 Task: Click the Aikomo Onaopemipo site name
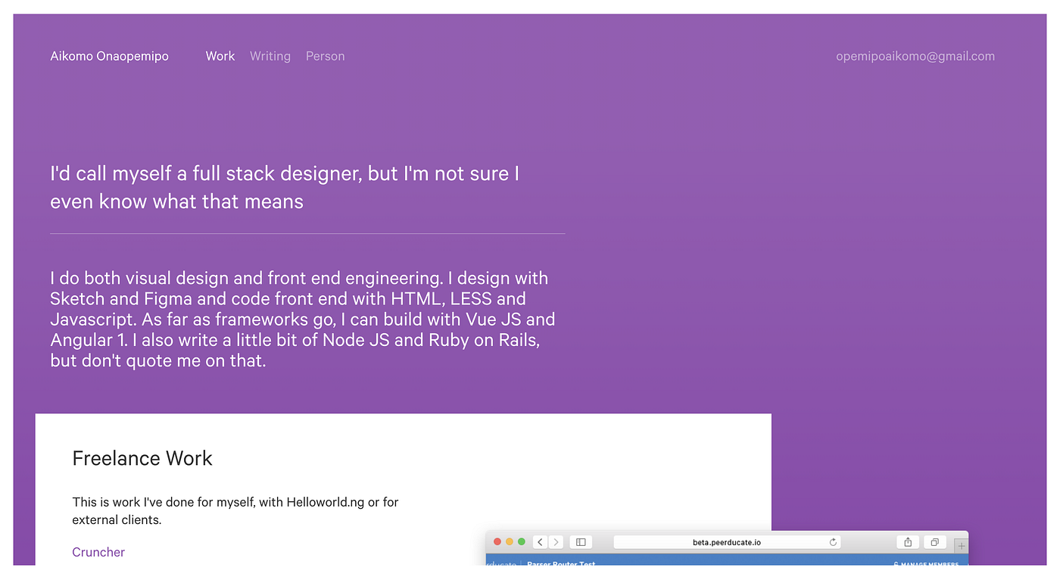coord(109,56)
